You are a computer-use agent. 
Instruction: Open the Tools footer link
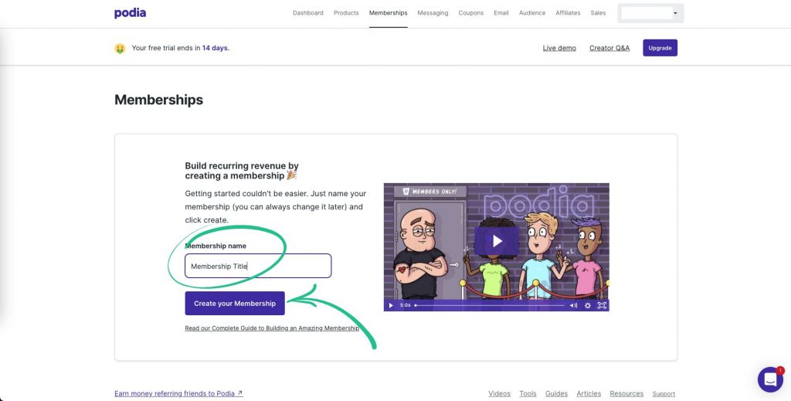[528, 393]
